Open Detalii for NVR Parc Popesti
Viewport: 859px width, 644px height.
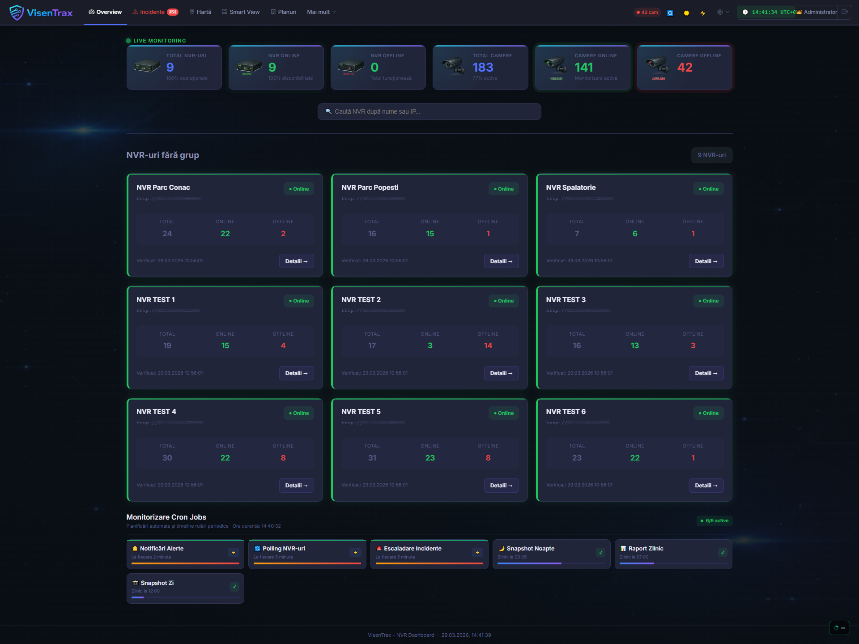501,261
